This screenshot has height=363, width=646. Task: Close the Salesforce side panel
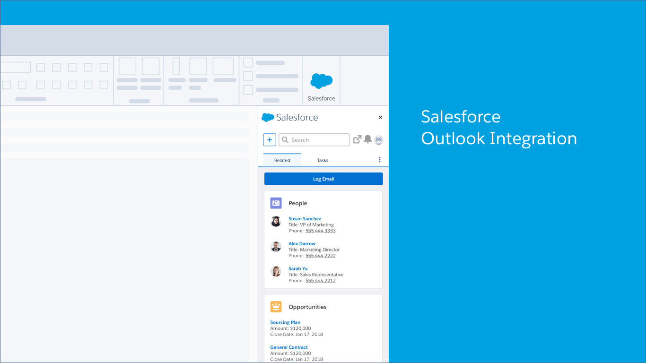380,117
